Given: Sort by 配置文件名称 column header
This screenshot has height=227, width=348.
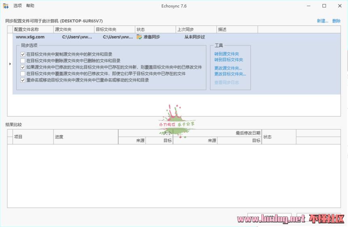Looking at the screenshot, I should 33,30.
